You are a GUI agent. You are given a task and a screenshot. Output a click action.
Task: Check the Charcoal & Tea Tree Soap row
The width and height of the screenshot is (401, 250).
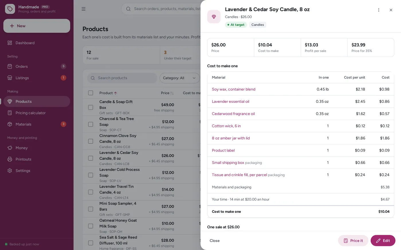(91, 124)
